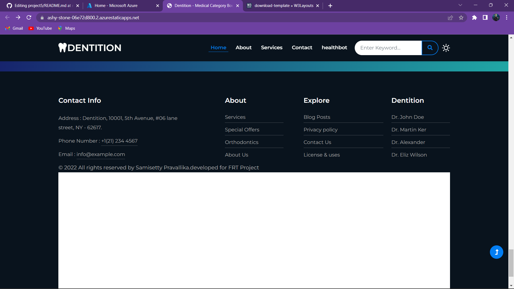
Task: Expand the tab search chevron
Action: [x=460, y=5]
